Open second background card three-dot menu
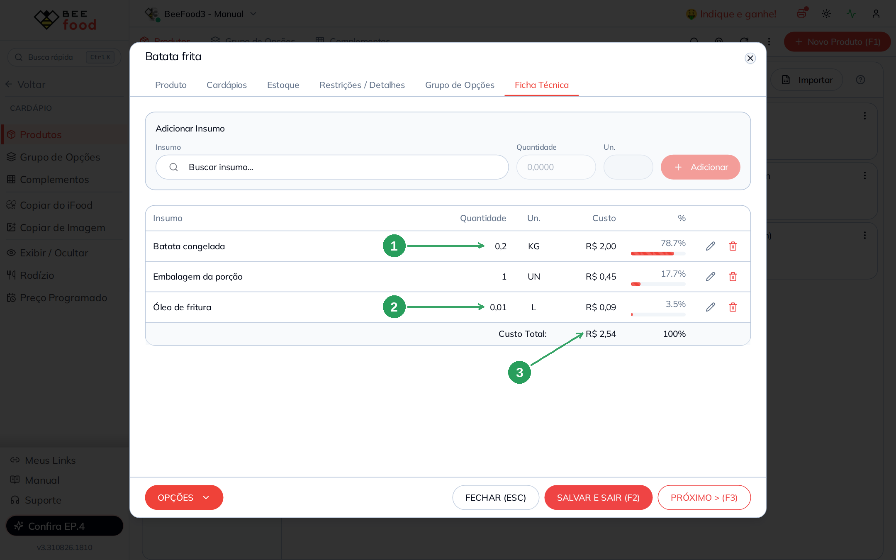The image size is (896, 560). (865, 175)
